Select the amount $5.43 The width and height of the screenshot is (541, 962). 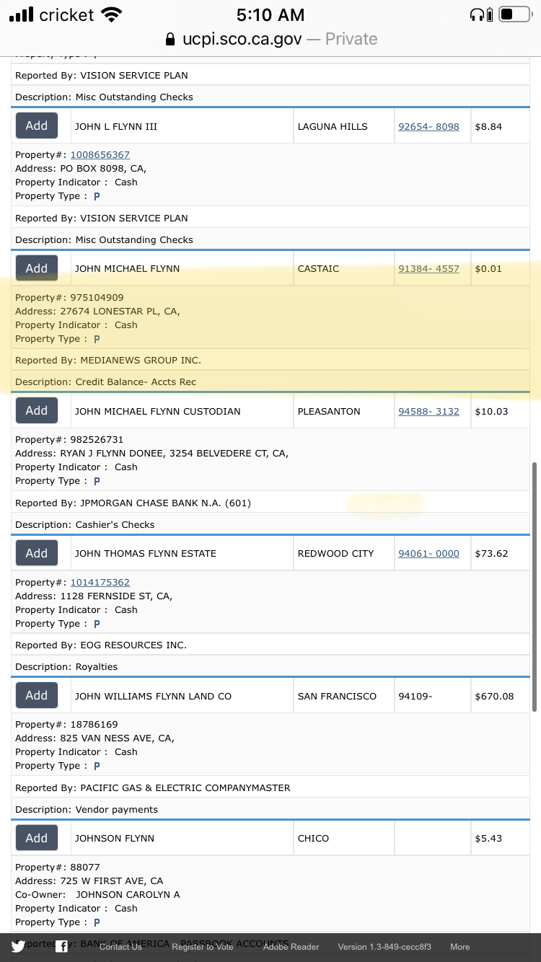[488, 839]
